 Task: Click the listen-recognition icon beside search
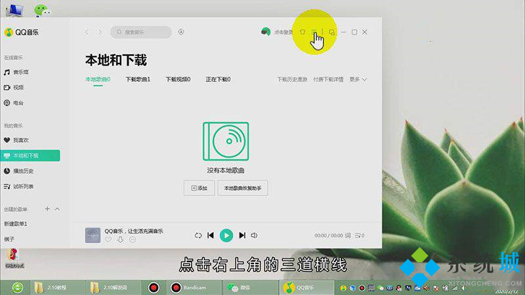[181, 31]
